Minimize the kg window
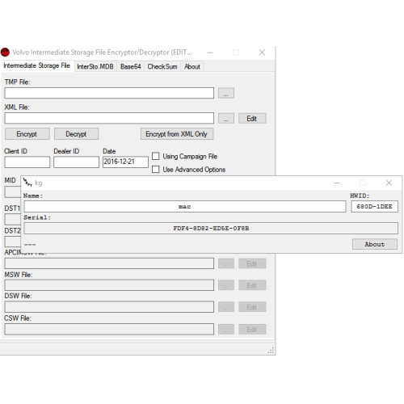The image size is (404, 404). (x=337, y=183)
